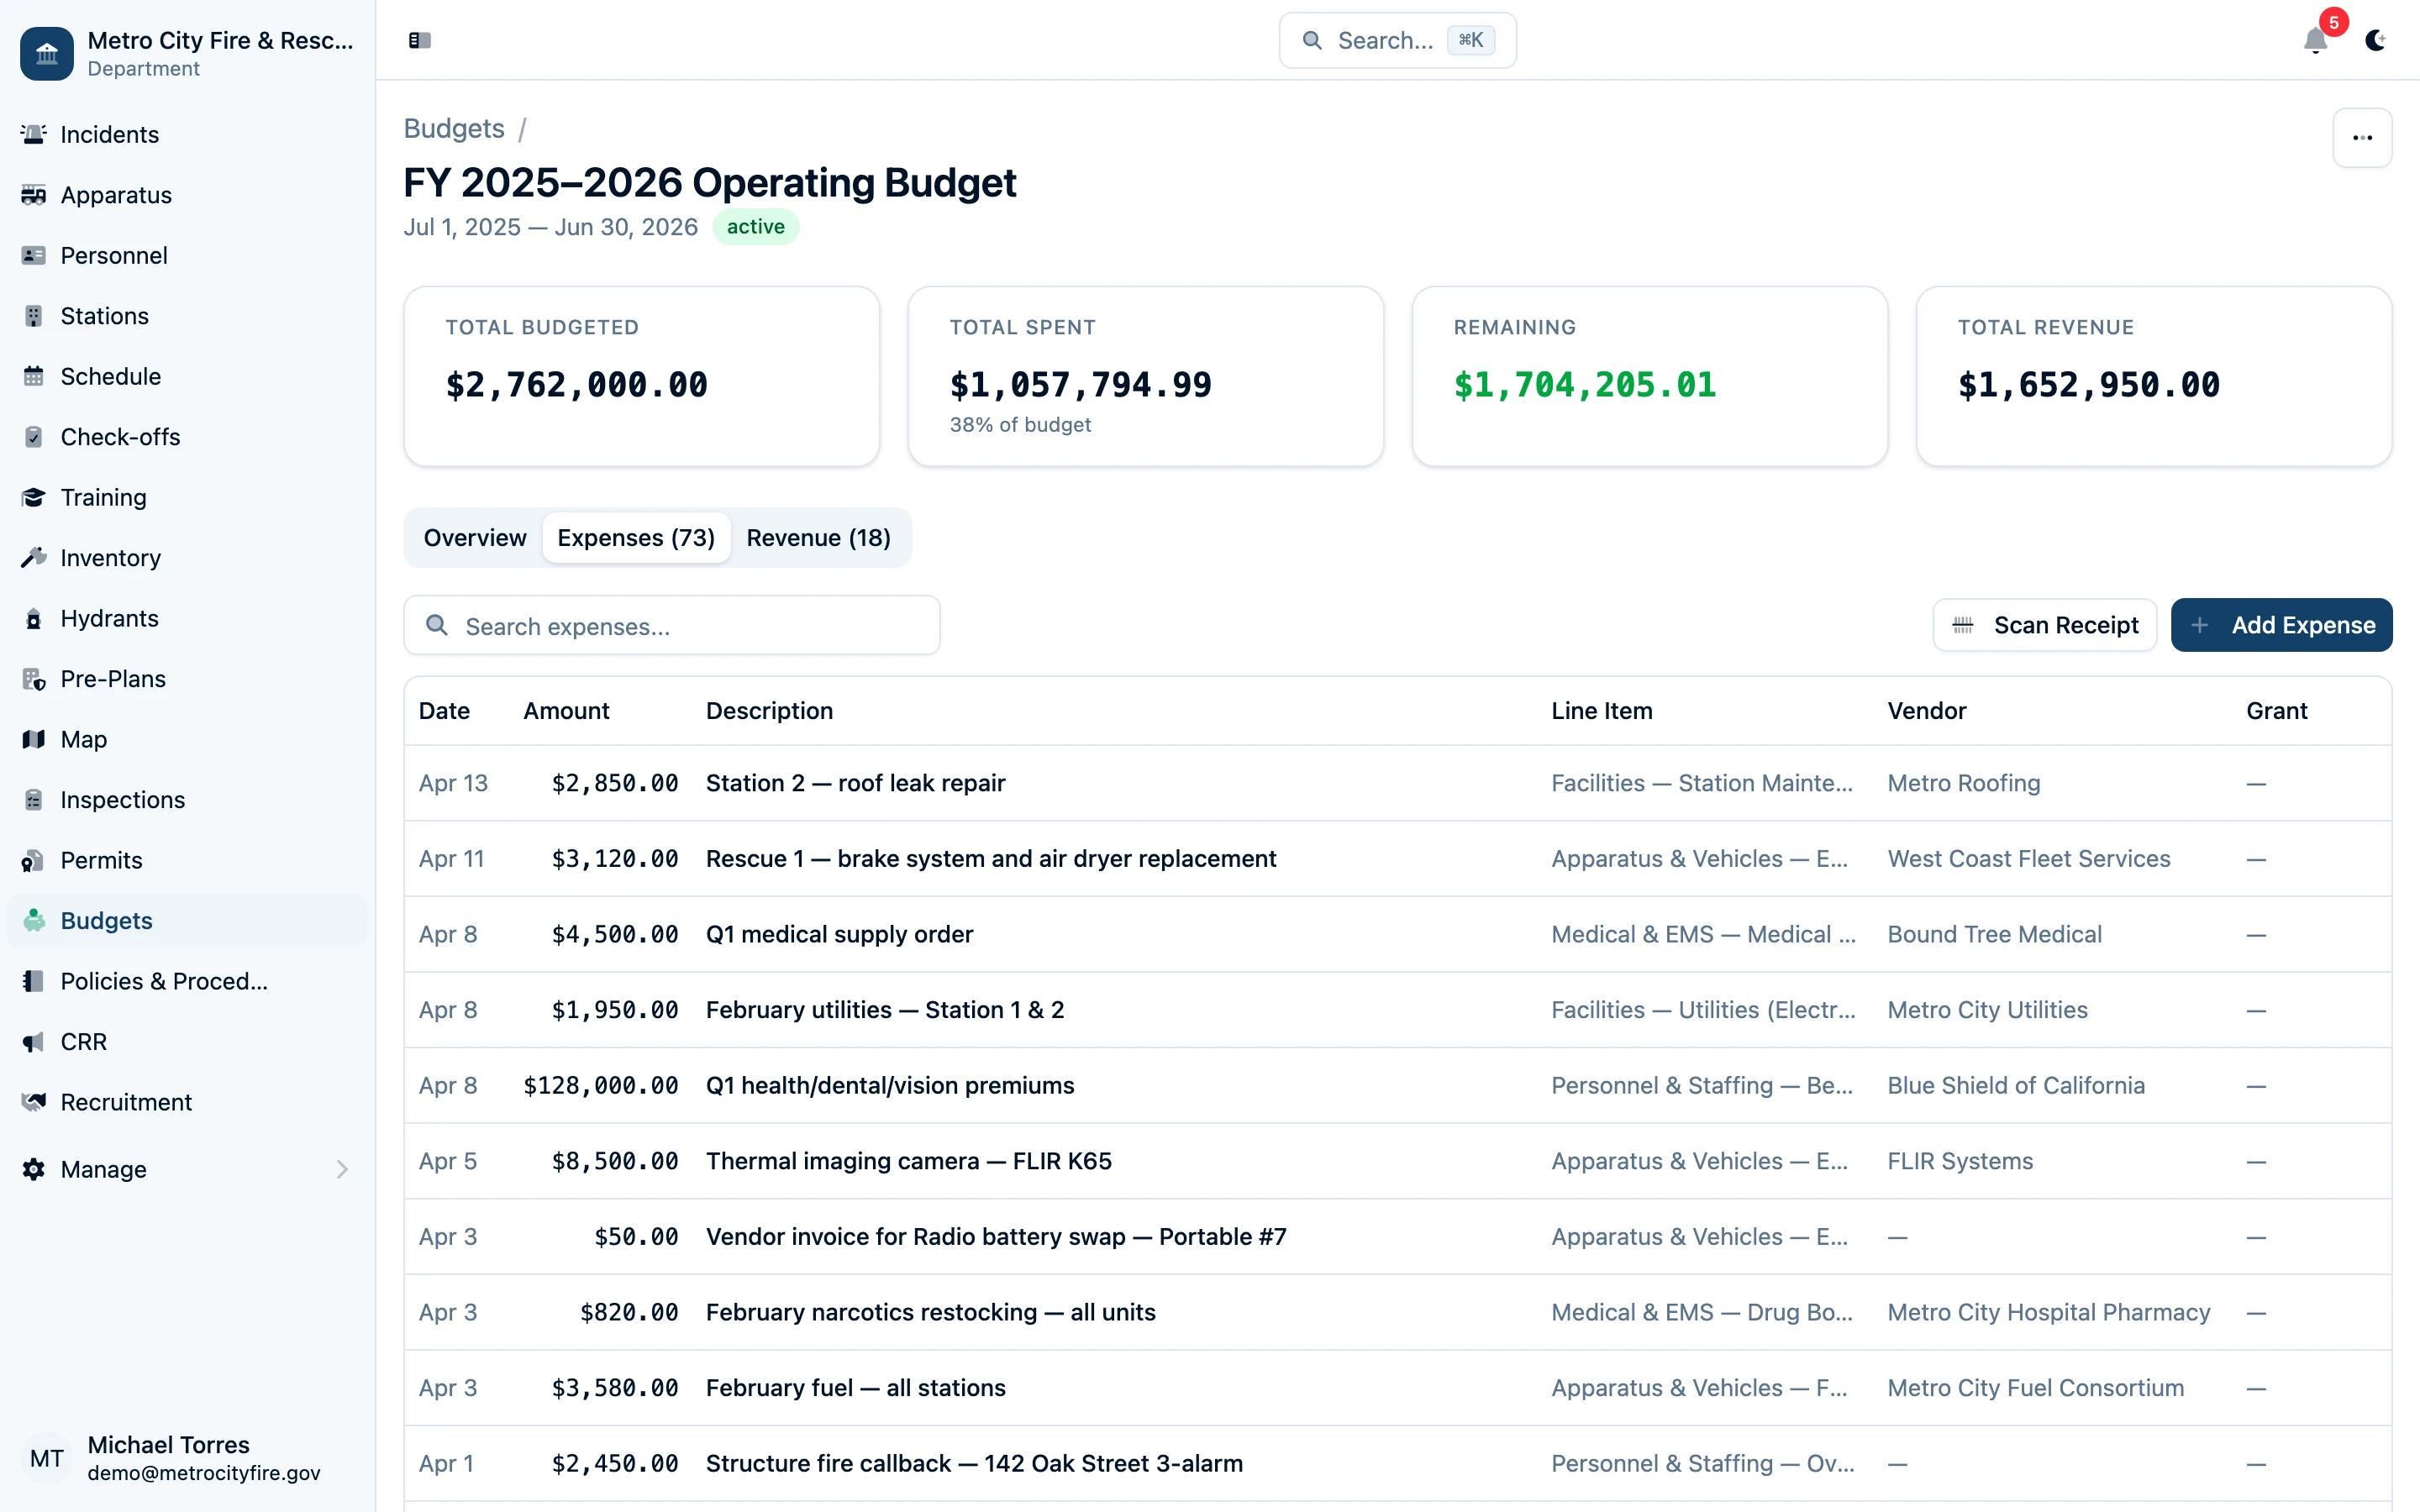Image resolution: width=2420 pixels, height=1512 pixels.
Task: Go back via the Budgets breadcrumb link
Action: 454,128
